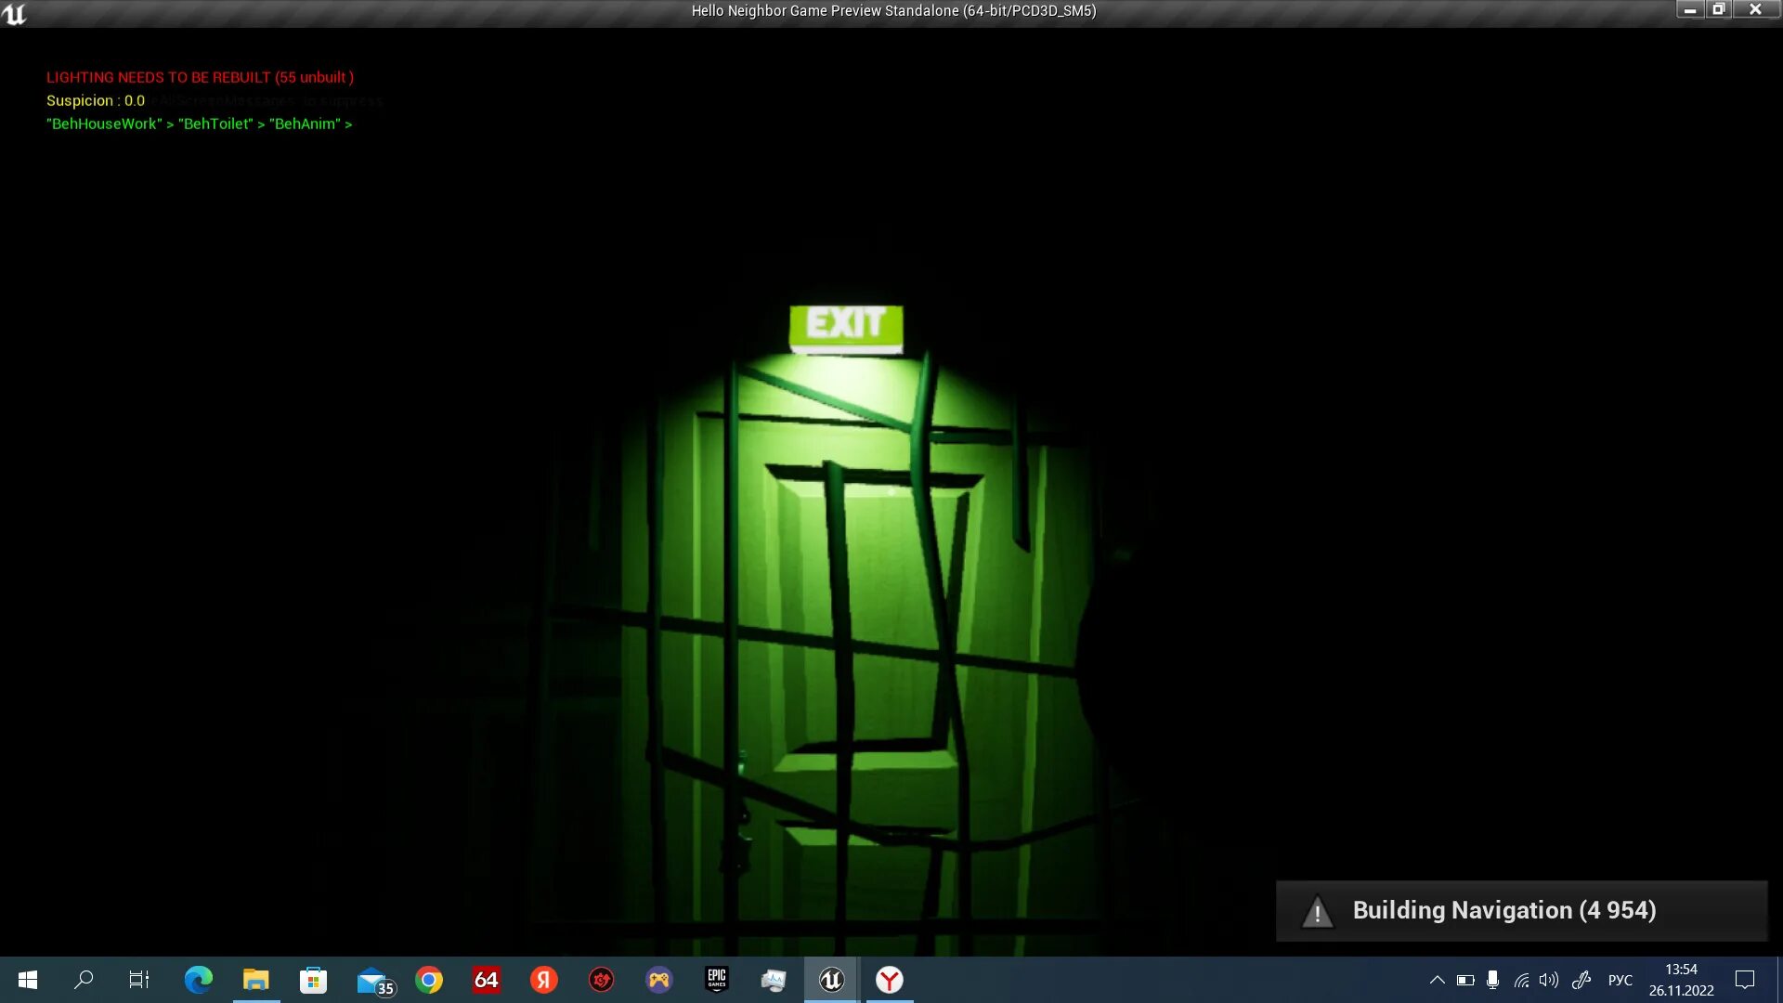This screenshot has width=1783, height=1003.
Task: Switch to the Unreal Engine taskbar window
Action: pos(831,980)
